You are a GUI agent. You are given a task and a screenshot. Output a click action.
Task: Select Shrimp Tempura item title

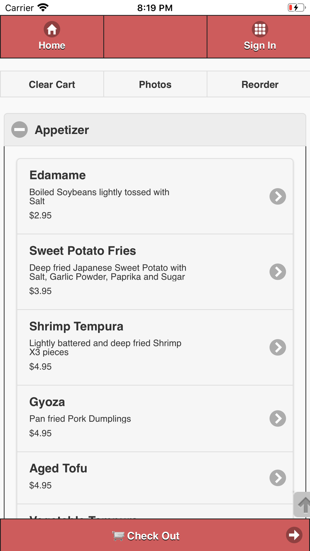pos(76,326)
